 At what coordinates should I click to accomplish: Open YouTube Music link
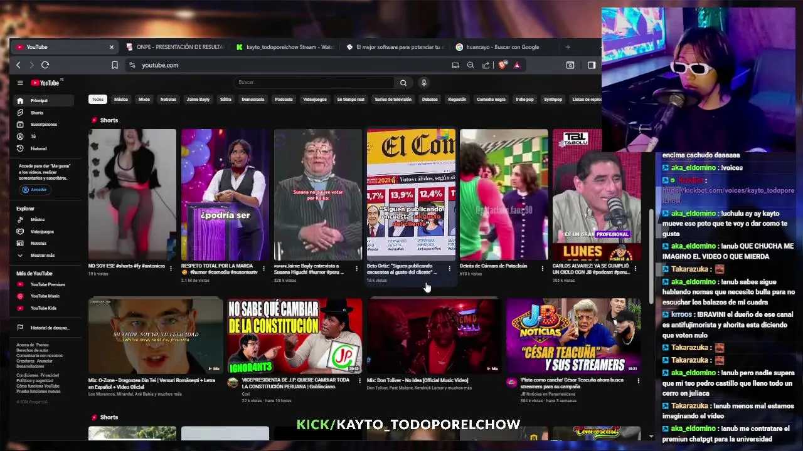coord(44,296)
